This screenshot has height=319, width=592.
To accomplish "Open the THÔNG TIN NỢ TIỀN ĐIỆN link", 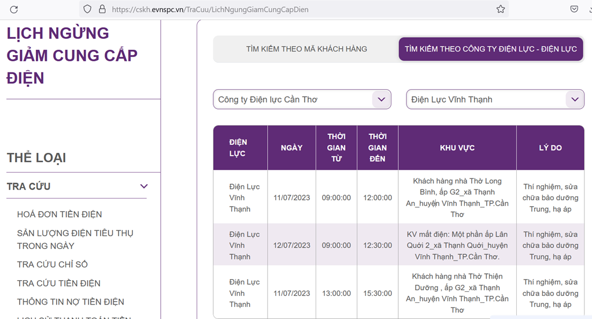I will click(x=71, y=302).
